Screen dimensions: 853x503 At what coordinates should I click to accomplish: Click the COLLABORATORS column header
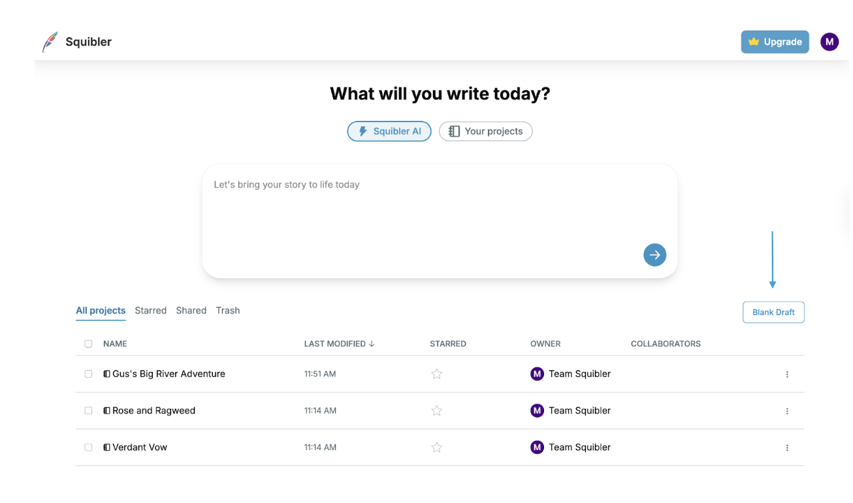666,344
